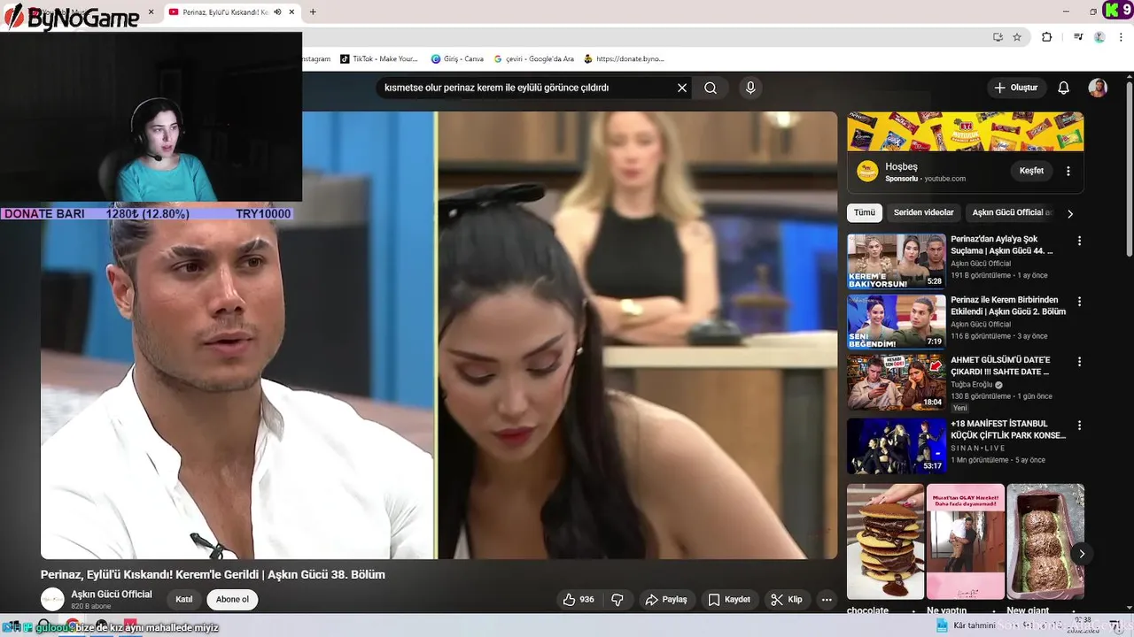Viewport: 1134px width, 637px height.
Task: Open the Ne yaptın Shorts thumbnail
Action: click(x=966, y=541)
